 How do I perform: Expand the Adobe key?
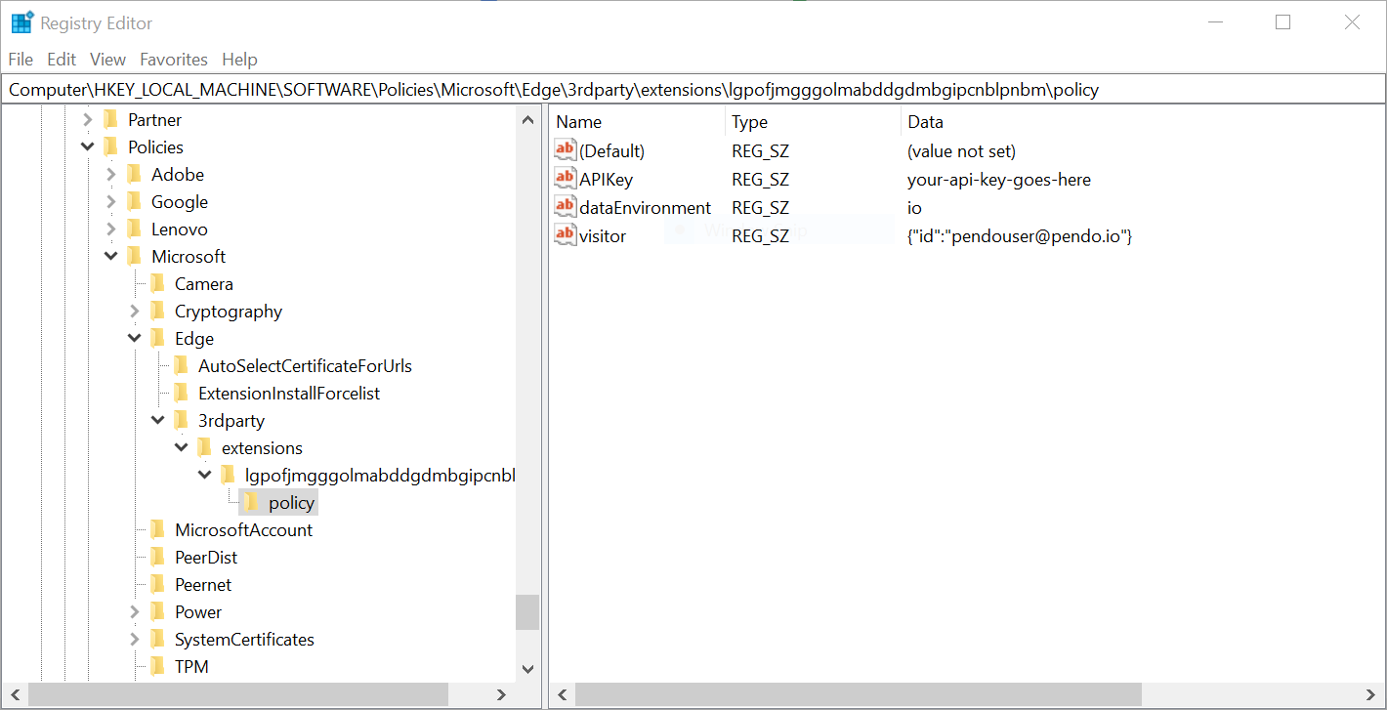111,175
